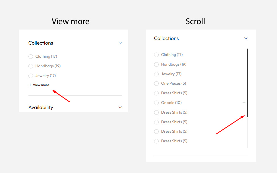Expand the Availability section chevron
Image resolution: width=277 pixels, height=173 pixels.
[120, 107]
